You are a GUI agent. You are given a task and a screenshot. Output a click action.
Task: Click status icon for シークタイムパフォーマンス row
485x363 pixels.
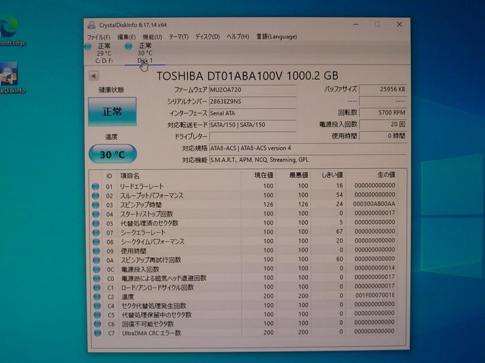[96, 242]
